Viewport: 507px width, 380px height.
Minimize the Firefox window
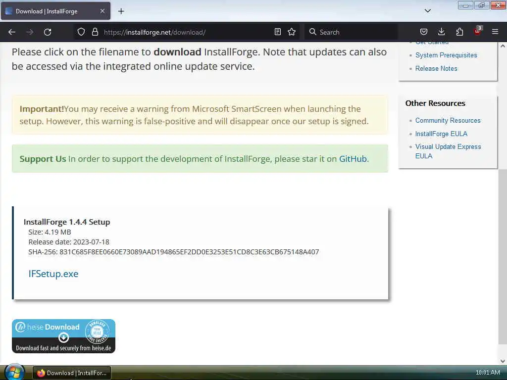pyautogui.click(x=465, y=5)
